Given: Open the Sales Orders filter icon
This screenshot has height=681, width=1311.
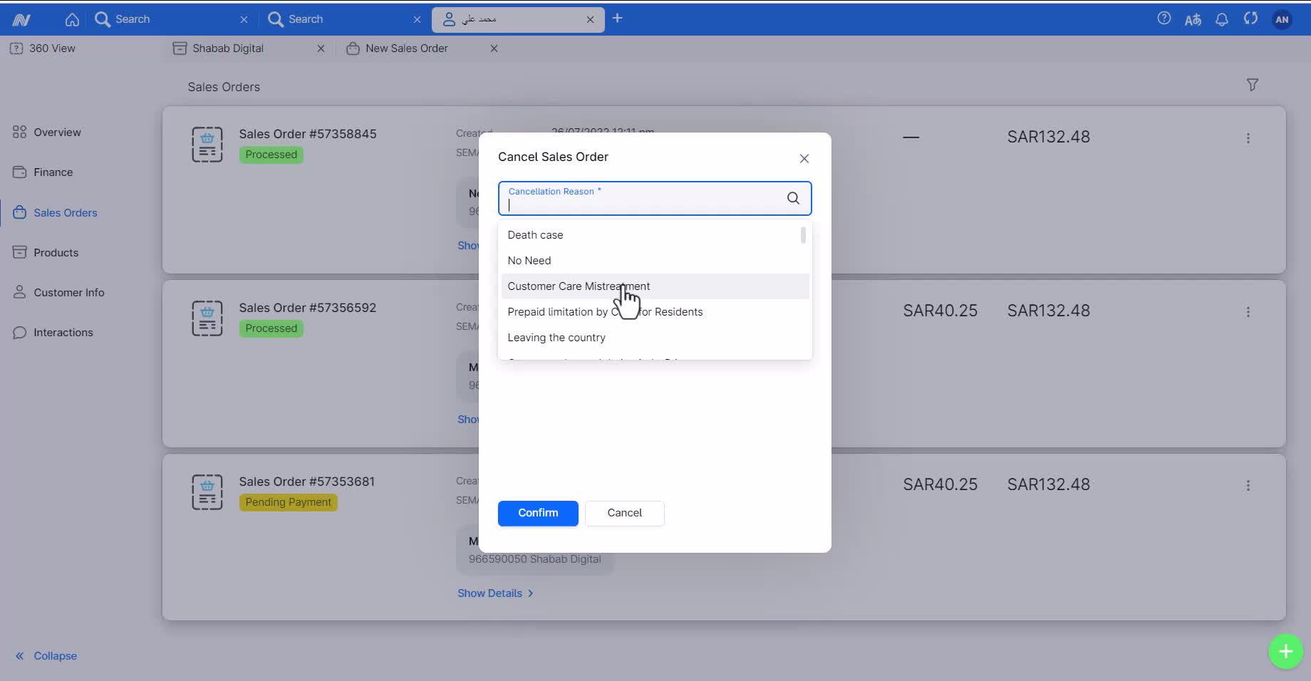Looking at the screenshot, I should click(1252, 85).
